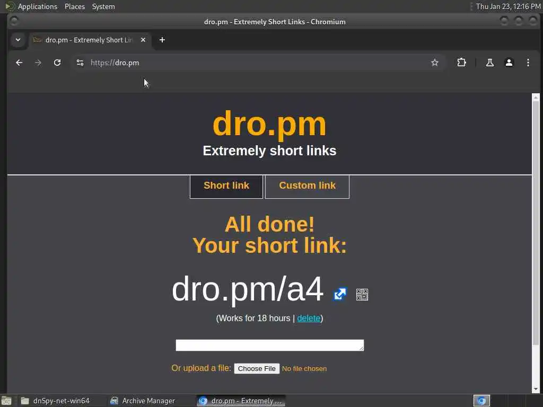Show the QR code for the short link
This screenshot has width=543, height=407.
(x=362, y=295)
